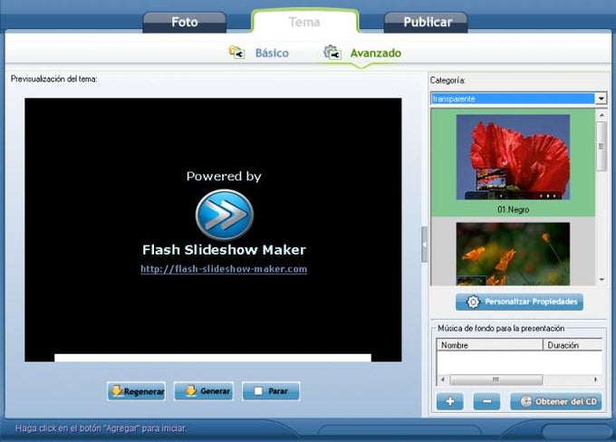Click music list scroll left arrow
Screen dimensions: 616x442
click(x=443, y=380)
